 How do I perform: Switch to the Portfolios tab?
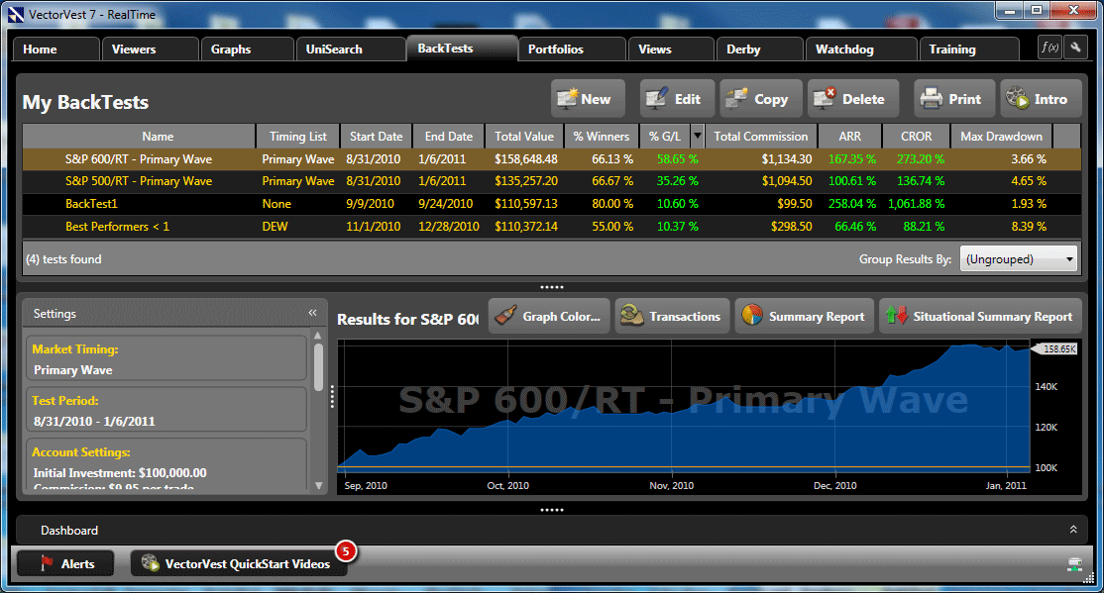pyautogui.click(x=555, y=49)
